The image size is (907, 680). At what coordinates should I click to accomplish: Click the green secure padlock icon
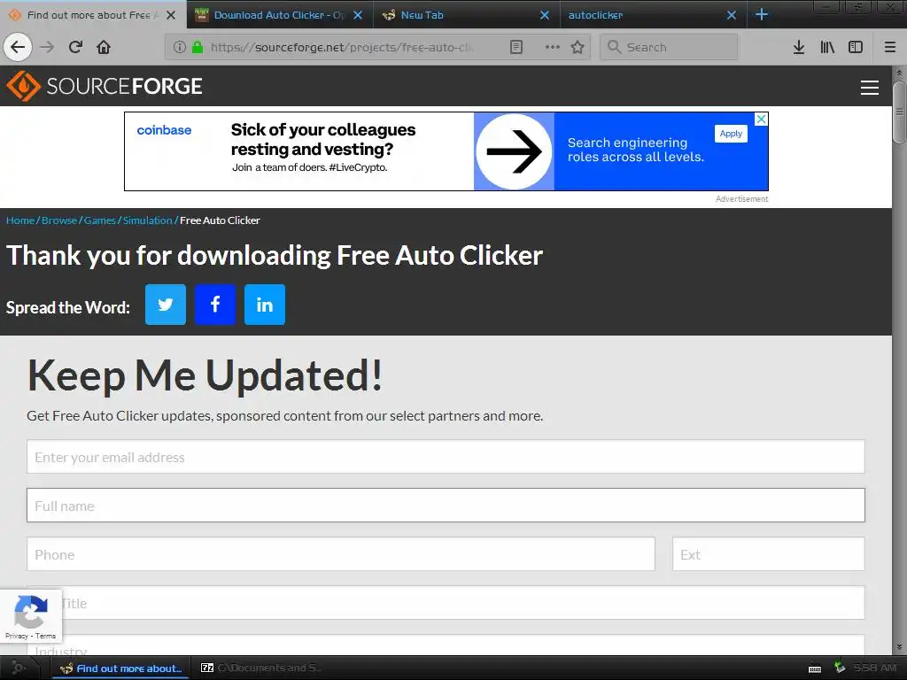[198, 47]
